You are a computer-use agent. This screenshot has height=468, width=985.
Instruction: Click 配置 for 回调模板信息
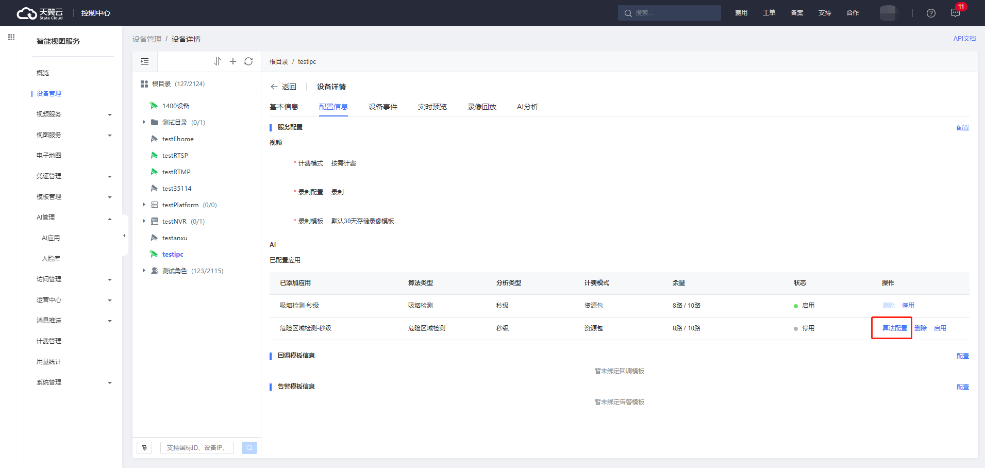[963, 356]
